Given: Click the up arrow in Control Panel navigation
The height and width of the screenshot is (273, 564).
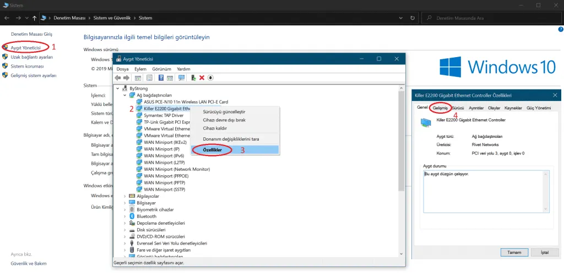Looking at the screenshot, I should [x=35, y=18].
